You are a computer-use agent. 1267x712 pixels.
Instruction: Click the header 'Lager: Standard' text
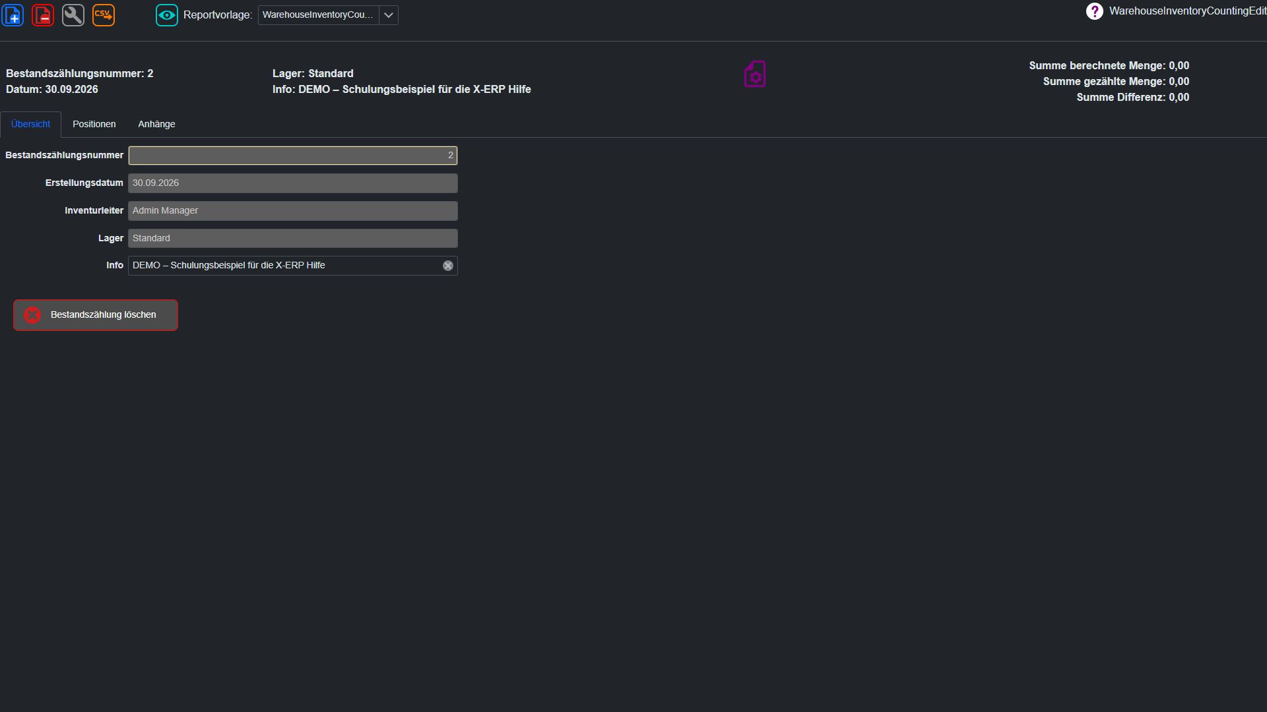[313, 74]
